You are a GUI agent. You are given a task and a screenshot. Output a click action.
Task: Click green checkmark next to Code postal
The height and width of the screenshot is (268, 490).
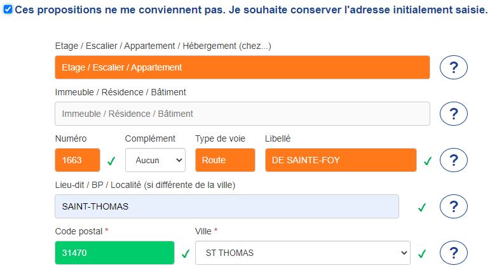(x=186, y=253)
